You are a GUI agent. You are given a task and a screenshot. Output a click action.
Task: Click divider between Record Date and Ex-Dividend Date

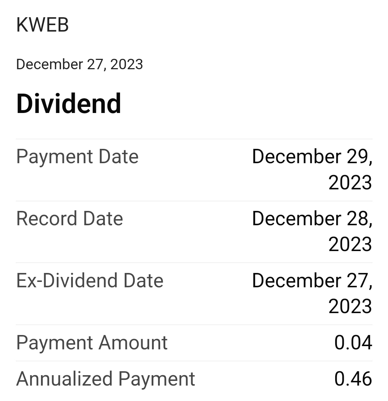click(194, 263)
